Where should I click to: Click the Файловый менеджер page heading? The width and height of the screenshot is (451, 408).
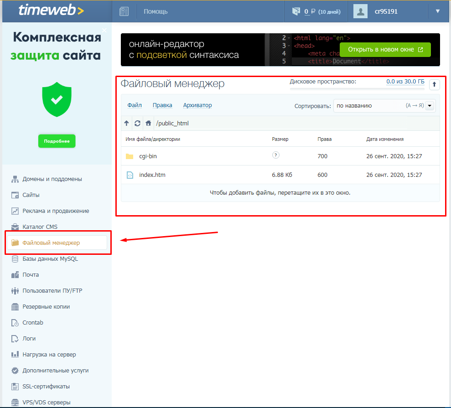pyautogui.click(x=172, y=84)
